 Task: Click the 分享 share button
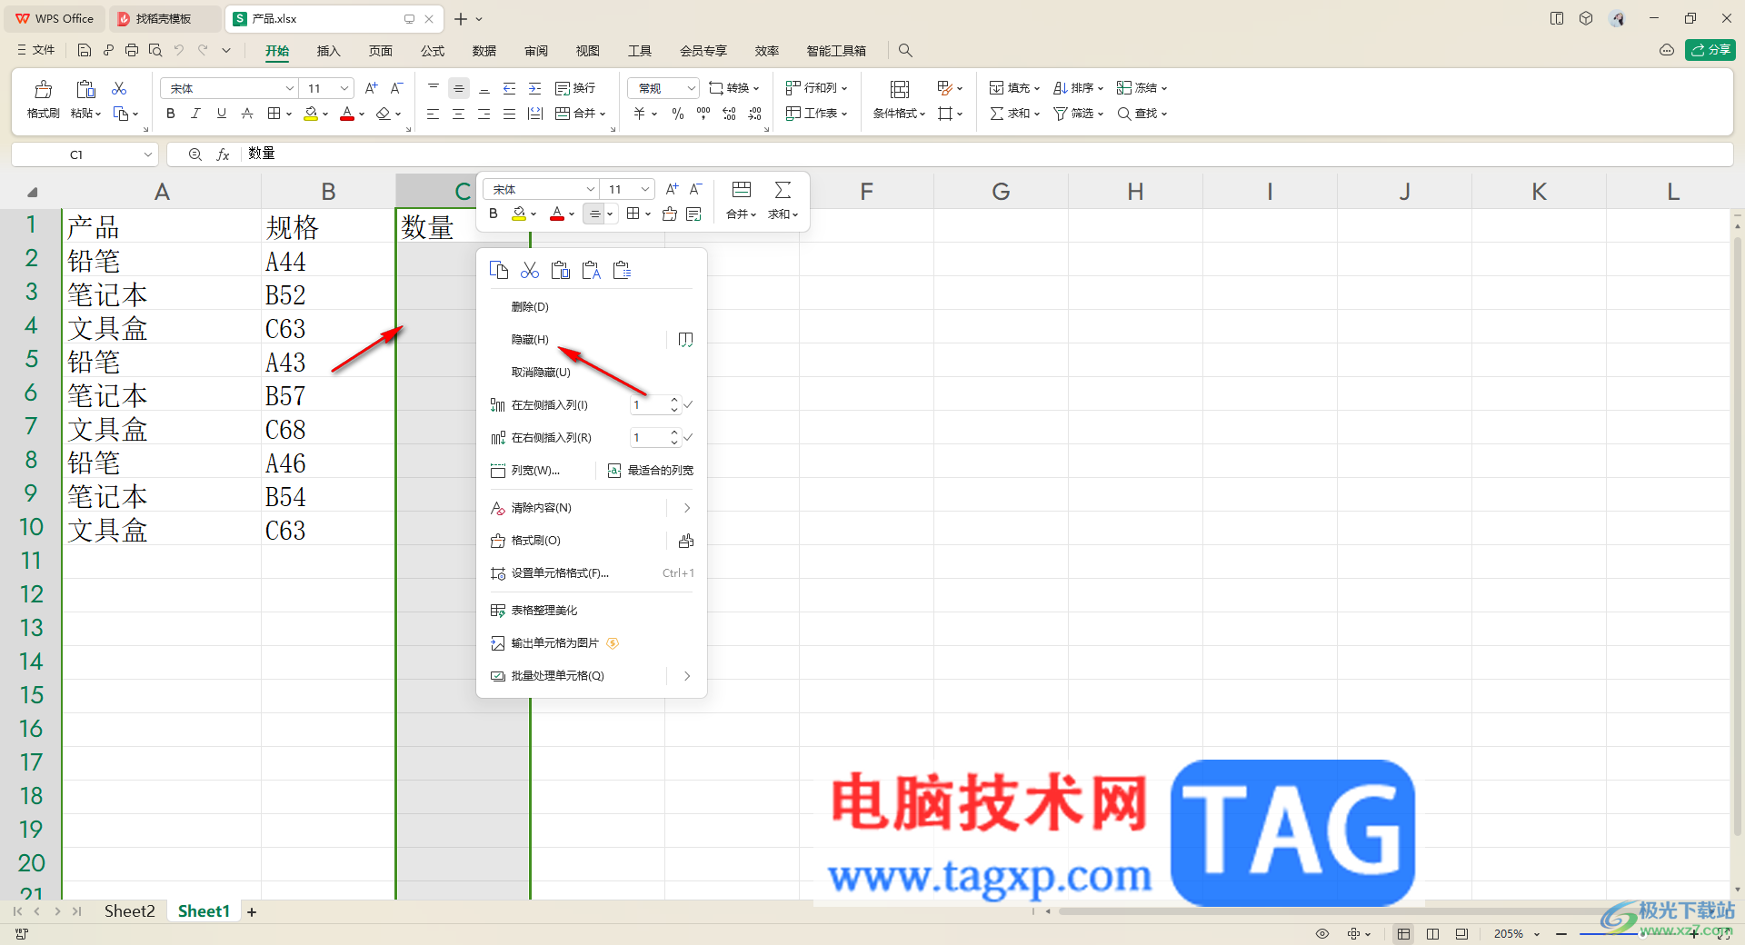pyautogui.click(x=1710, y=50)
